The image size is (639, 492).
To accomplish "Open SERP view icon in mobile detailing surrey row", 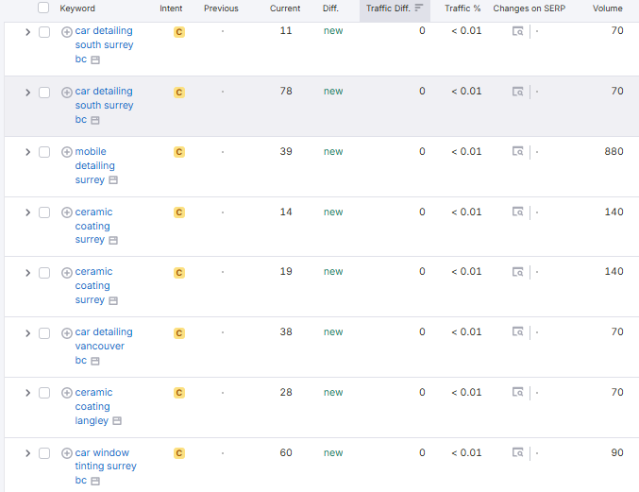I will click(x=517, y=152).
